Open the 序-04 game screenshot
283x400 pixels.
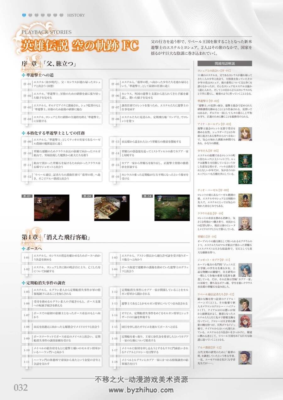pos(112,208)
